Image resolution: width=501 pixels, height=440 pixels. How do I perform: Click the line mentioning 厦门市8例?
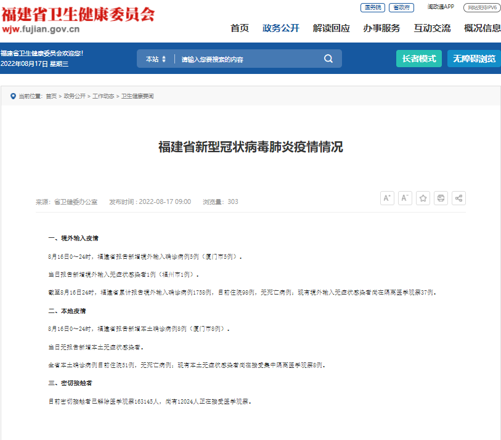139,329
